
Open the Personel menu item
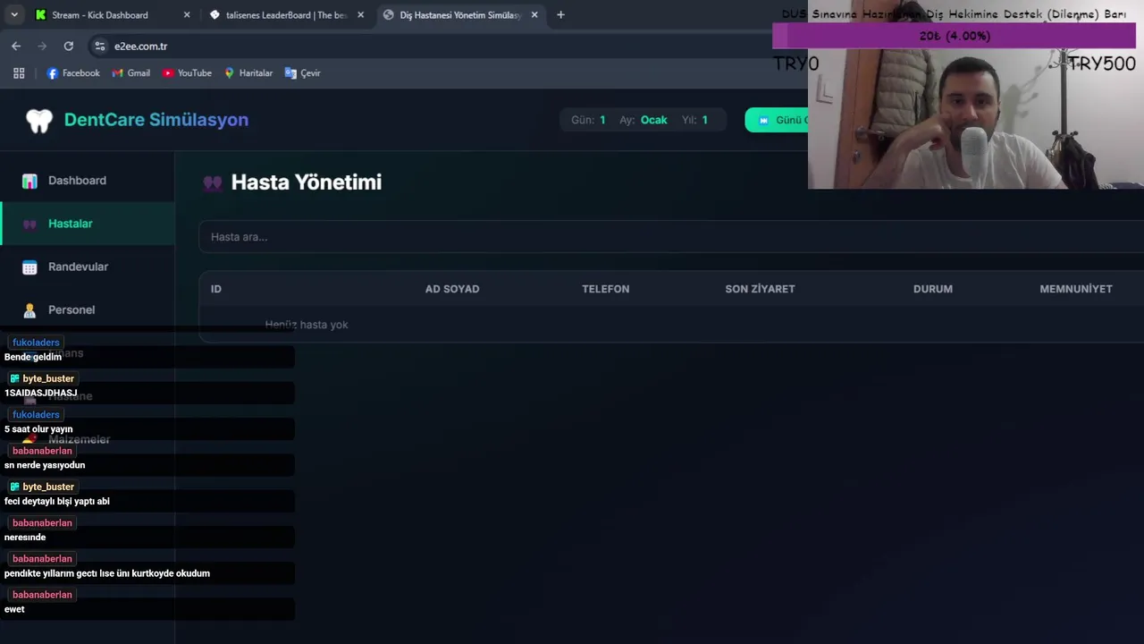88,310
